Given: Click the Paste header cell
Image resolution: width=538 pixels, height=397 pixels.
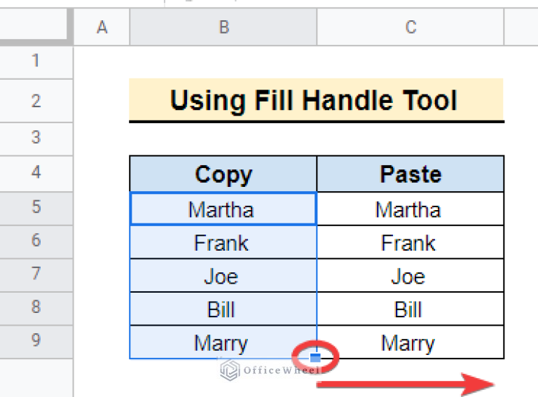Looking at the screenshot, I should pos(411,174).
